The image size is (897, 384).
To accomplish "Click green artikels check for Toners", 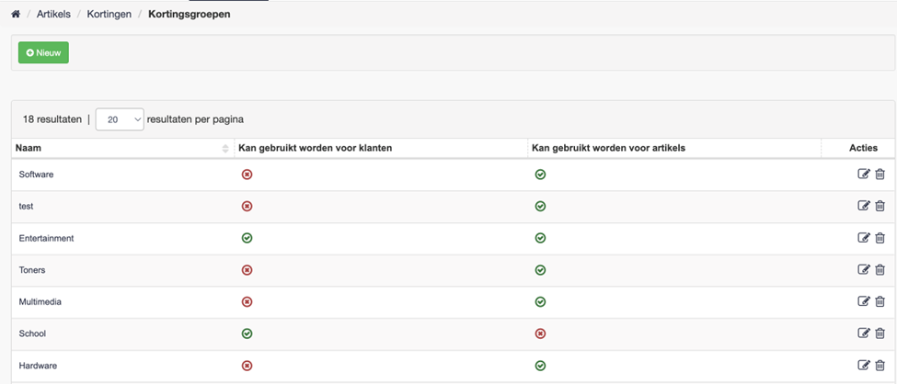I will pos(540,270).
